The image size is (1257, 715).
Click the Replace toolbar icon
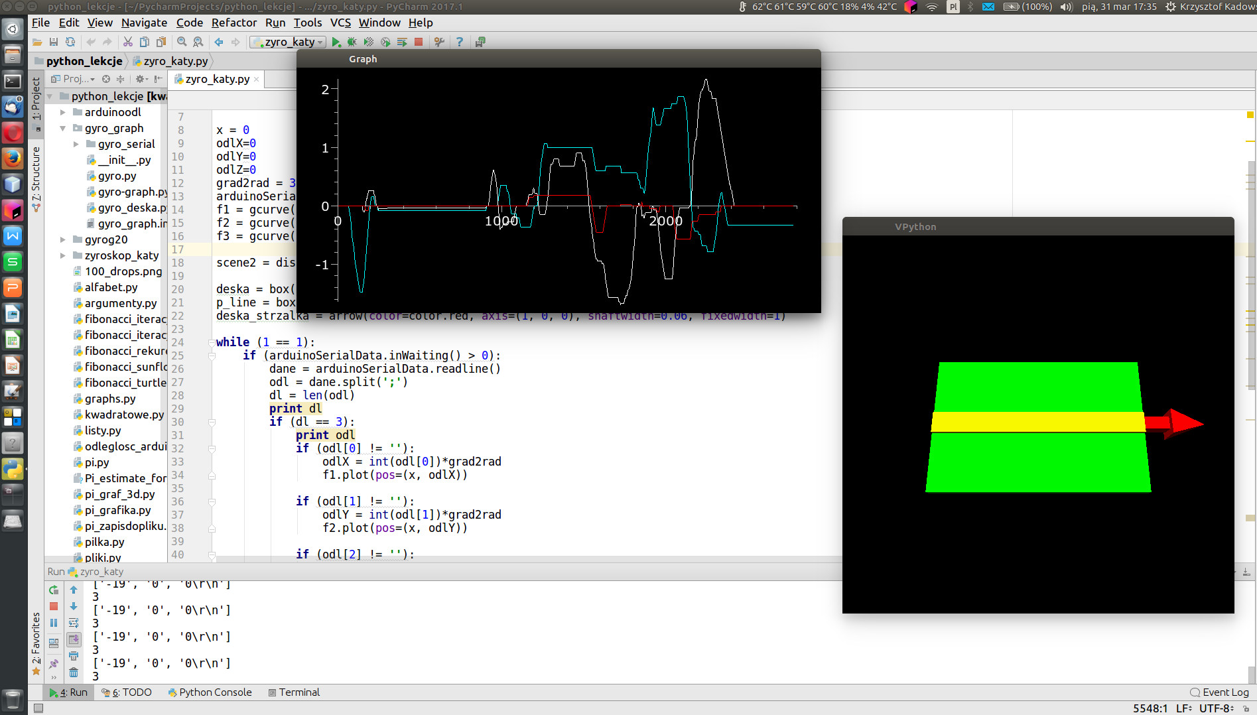click(x=198, y=42)
